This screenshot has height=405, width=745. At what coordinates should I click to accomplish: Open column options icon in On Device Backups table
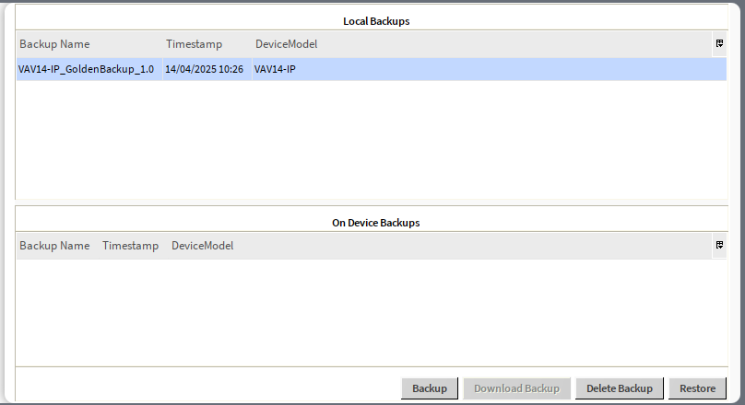tap(718, 246)
